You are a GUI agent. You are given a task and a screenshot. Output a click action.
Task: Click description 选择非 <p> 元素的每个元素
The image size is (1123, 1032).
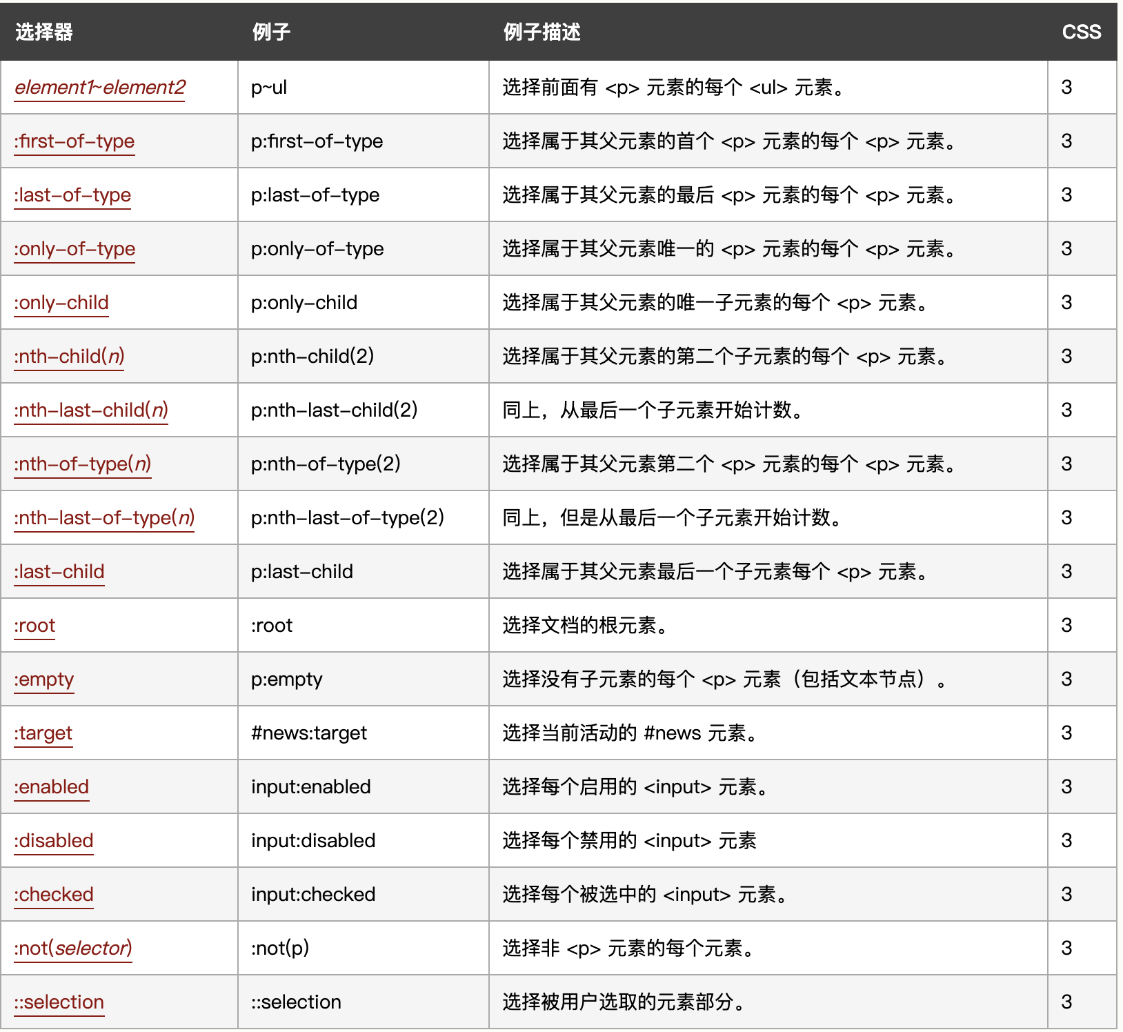coord(629,949)
